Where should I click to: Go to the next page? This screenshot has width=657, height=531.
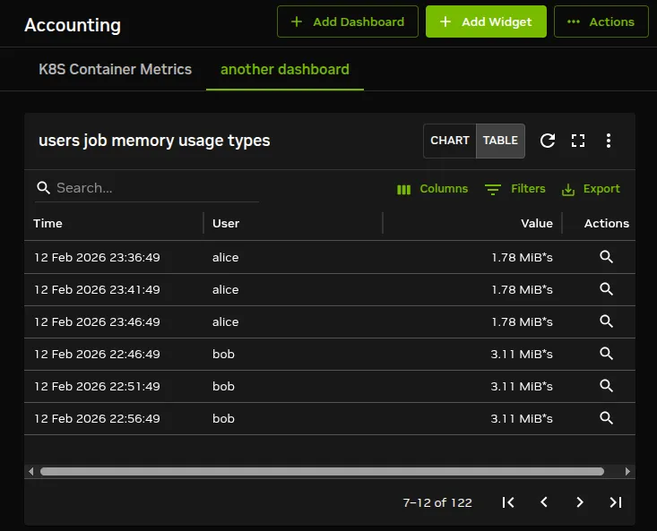[x=580, y=502]
